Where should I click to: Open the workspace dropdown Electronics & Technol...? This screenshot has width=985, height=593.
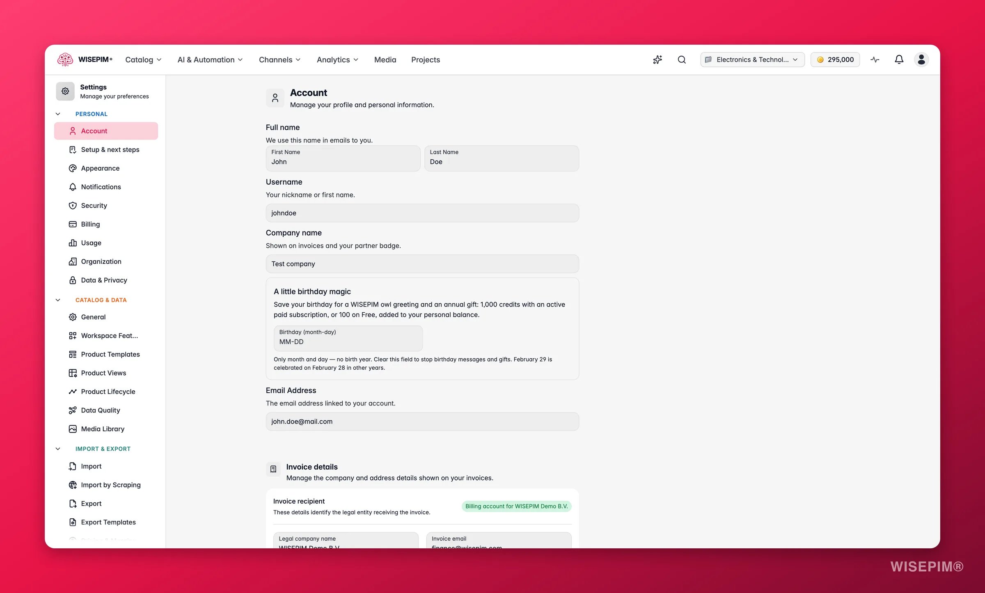(752, 60)
